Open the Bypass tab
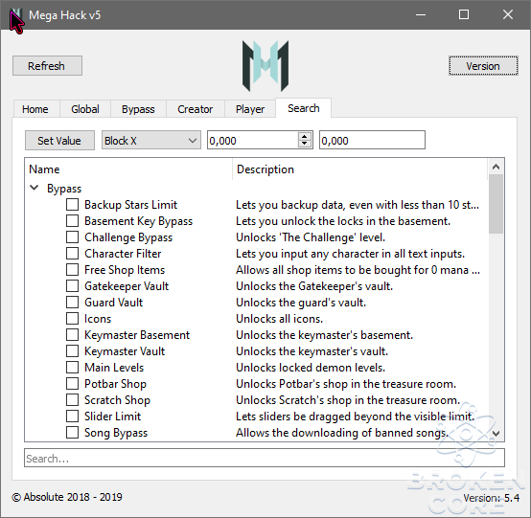 (x=138, y=109)
